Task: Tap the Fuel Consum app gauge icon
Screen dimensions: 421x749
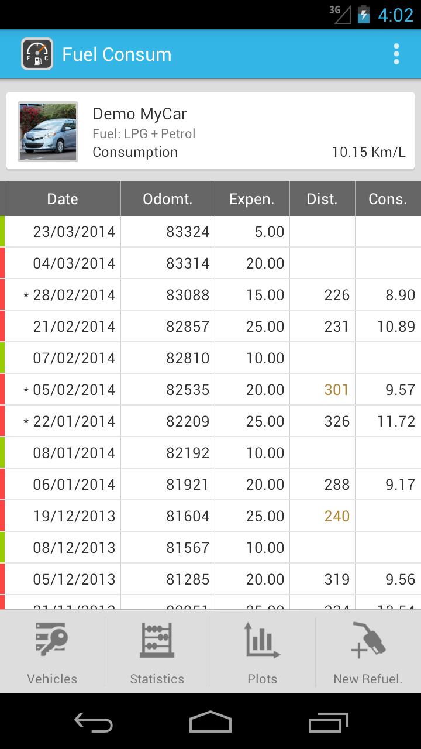Action: pos(37,54)
